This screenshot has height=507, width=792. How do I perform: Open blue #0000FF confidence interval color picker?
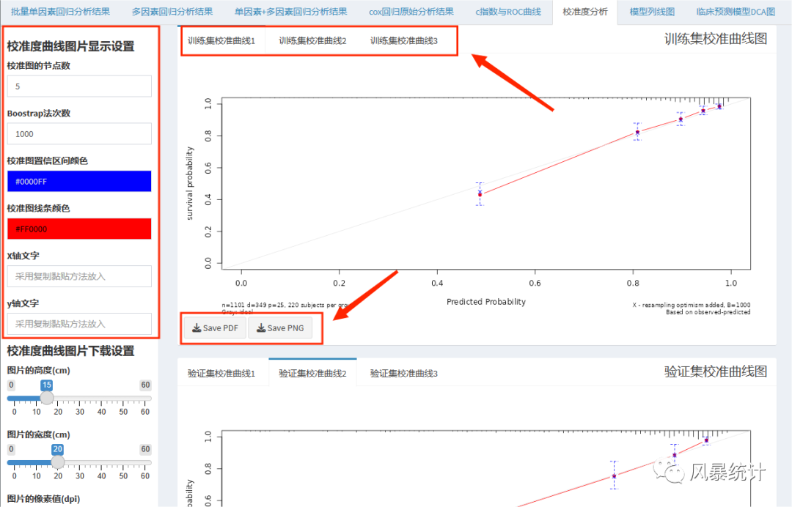point(79,181)
